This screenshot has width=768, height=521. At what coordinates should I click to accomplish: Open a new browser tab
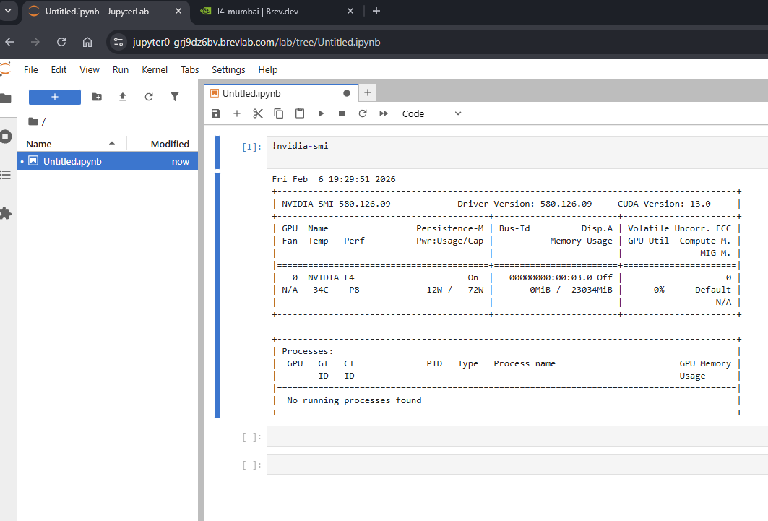click(376, 11)
